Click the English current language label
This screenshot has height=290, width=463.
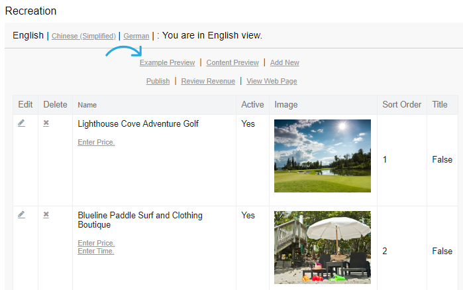(x=28, y=35)
